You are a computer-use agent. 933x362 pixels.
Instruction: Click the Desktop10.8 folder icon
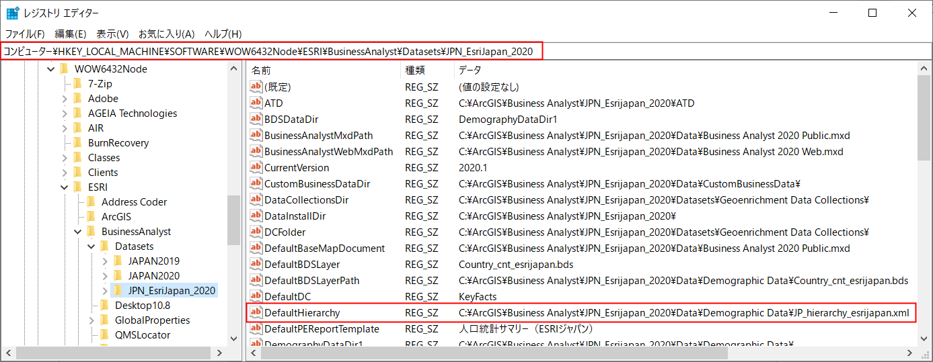tap(105, 305)
